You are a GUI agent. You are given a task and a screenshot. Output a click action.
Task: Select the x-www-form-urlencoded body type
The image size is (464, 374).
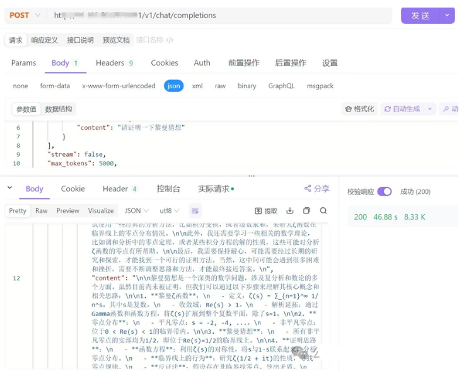click(x=119, y=86)
